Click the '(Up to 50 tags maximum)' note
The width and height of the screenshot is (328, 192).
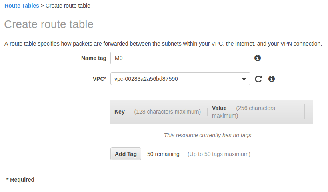tap(219, 154)
